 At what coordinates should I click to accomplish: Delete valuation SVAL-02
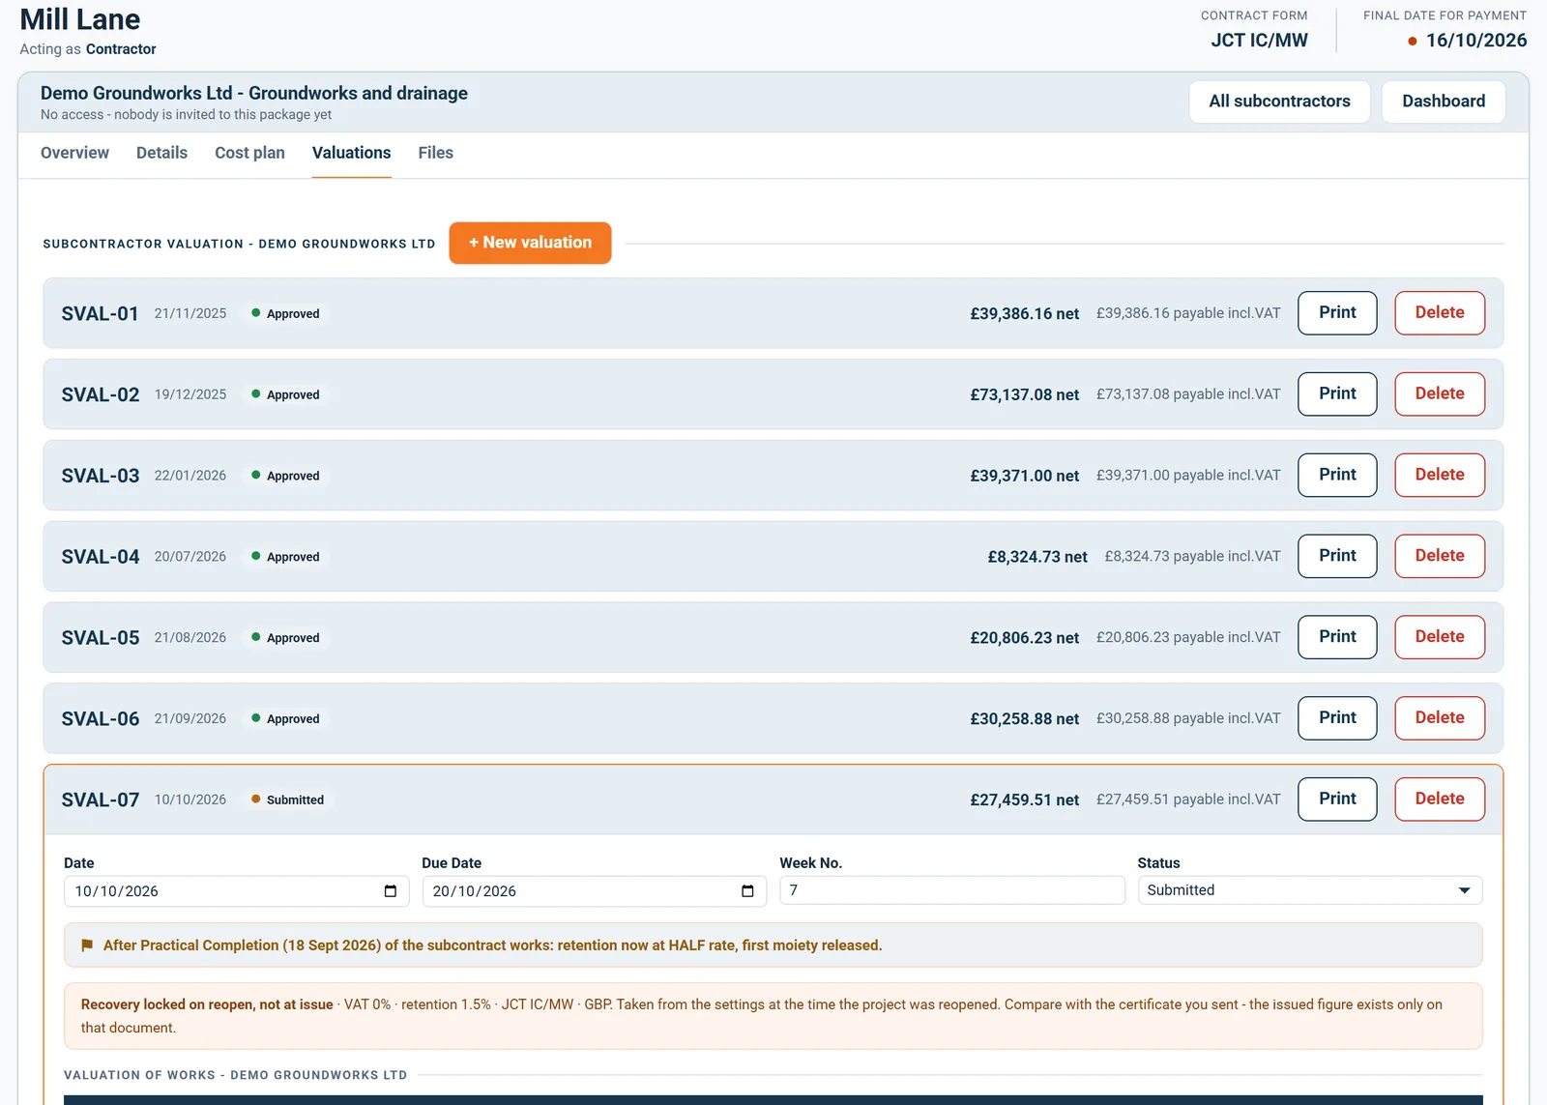1440,394
